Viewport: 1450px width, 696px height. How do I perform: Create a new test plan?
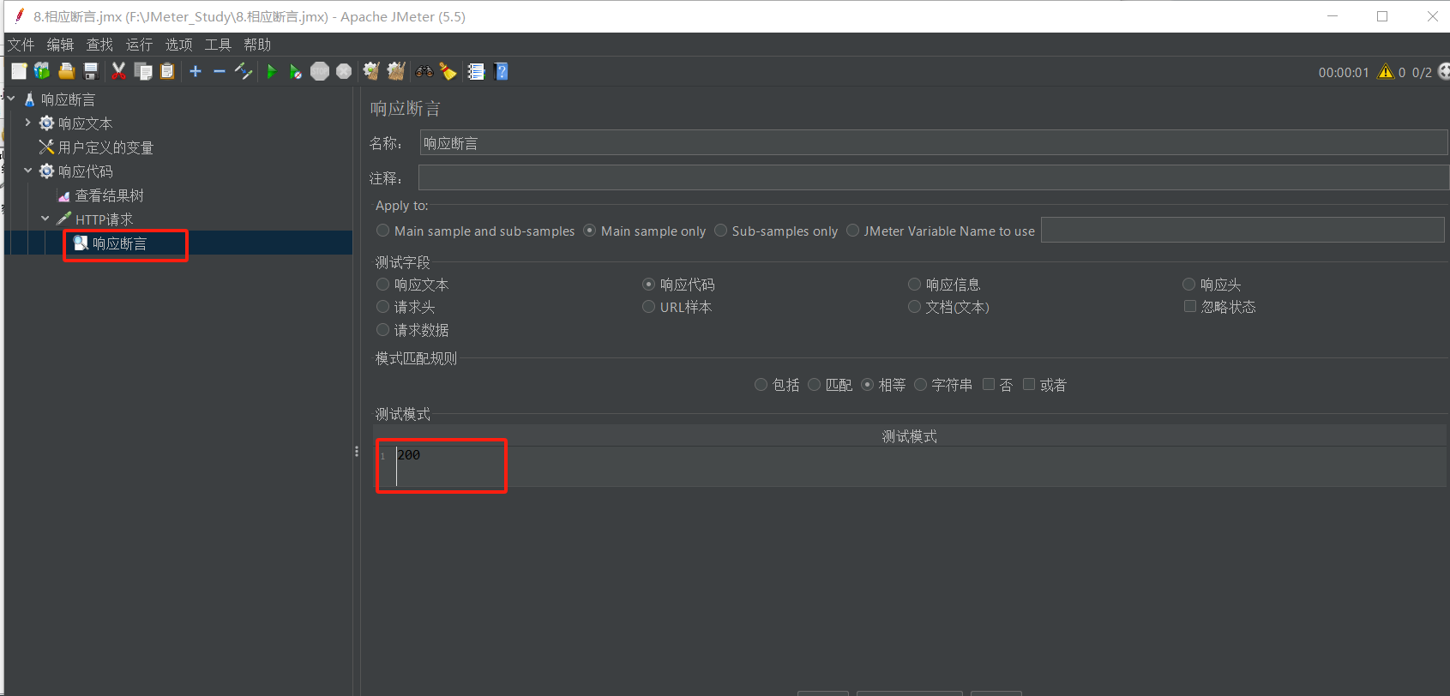[19, 71]
